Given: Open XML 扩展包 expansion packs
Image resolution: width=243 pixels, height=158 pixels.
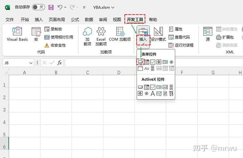Looking at the screenshot, I should (225, 37).
